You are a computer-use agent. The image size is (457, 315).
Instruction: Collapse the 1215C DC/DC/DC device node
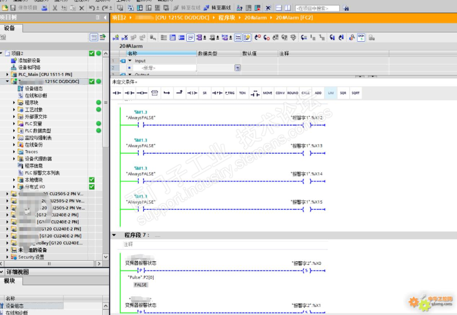7,82
